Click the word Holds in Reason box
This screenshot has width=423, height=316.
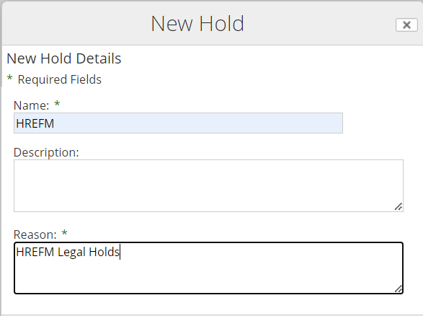coord(104,252)
